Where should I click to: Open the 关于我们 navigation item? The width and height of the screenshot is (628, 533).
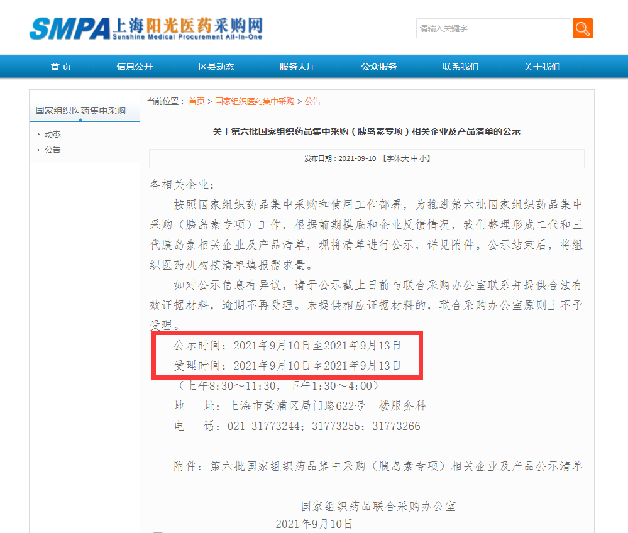pos(542,67)
